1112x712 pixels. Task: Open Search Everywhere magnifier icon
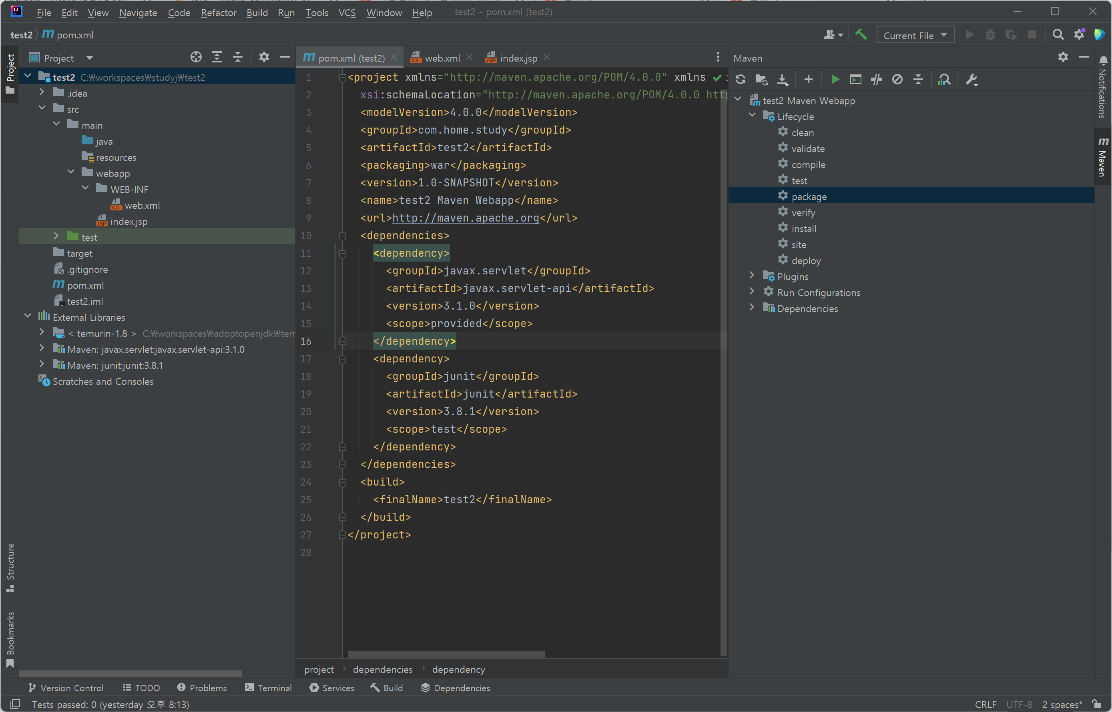1058,35
